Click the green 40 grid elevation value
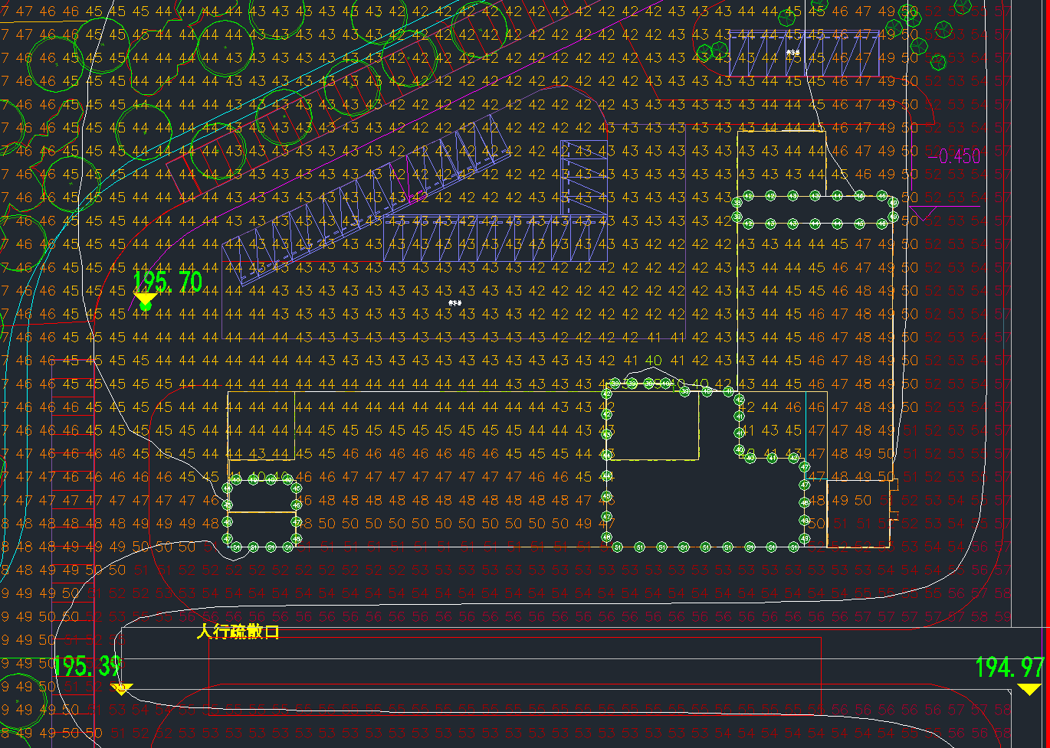The width and height of the screenshot is (1050, 748). [654, 360]
